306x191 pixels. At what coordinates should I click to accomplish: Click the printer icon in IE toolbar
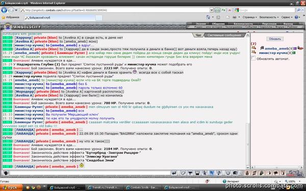pos(235,17)
